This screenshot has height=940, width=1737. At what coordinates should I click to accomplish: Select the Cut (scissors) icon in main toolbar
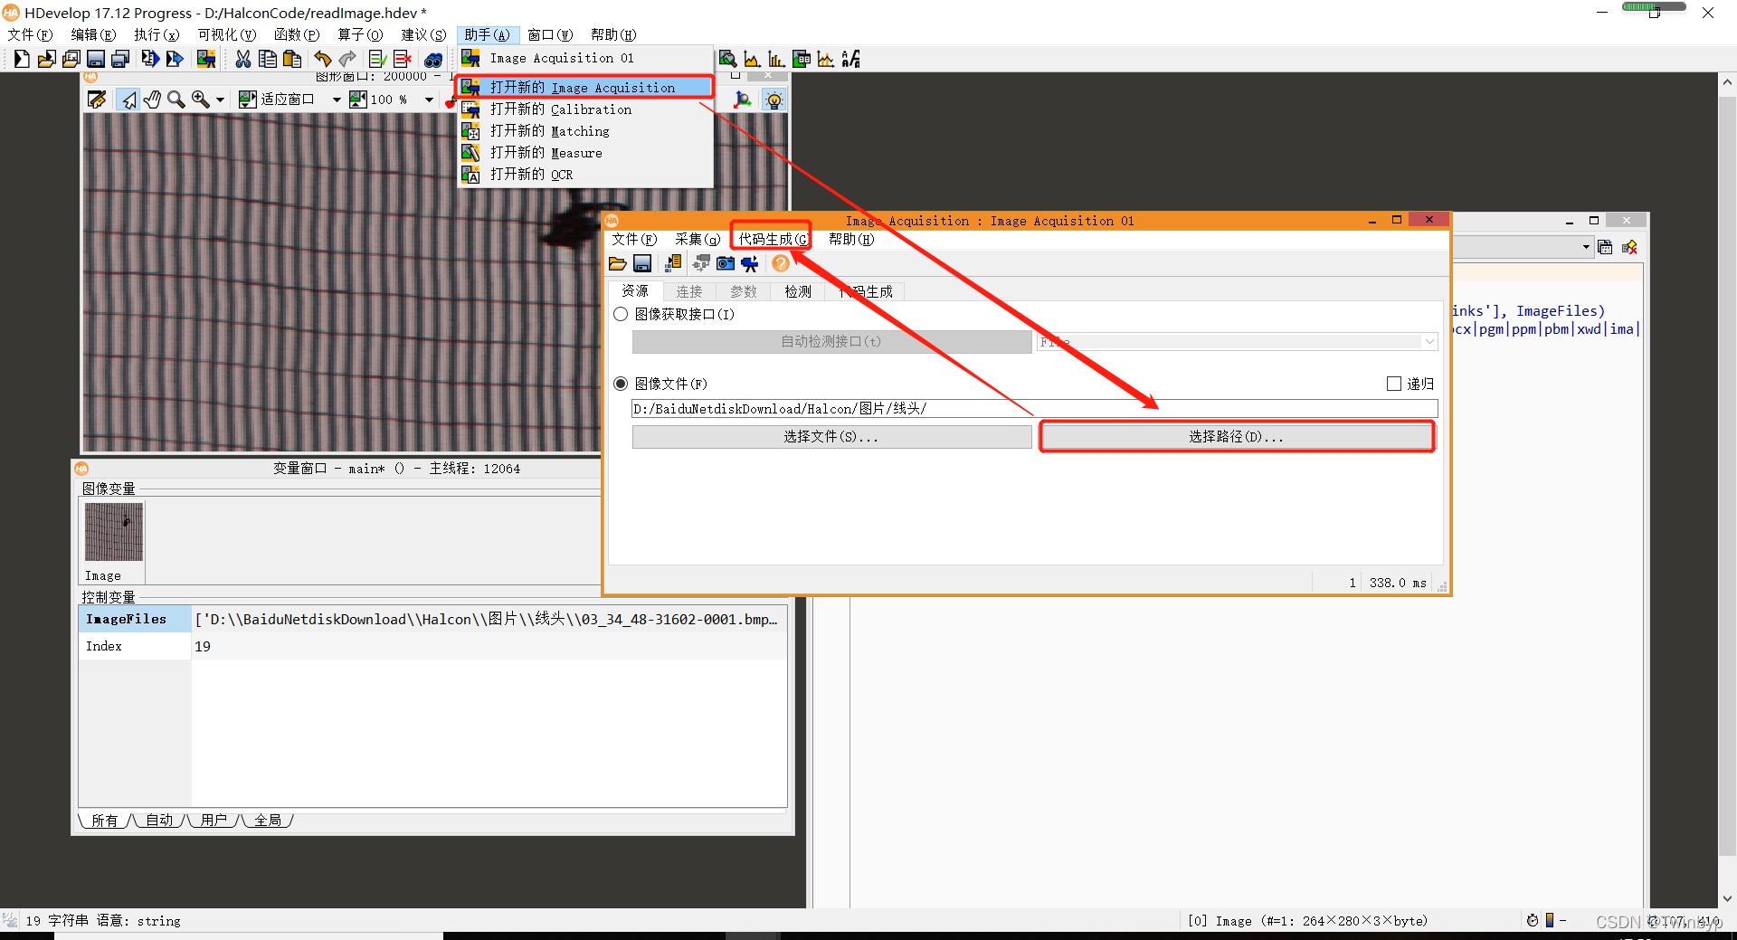click(242, 59)
